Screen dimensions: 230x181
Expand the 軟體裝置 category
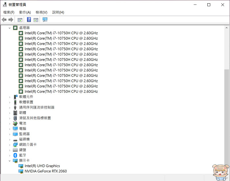click(10, 102)
